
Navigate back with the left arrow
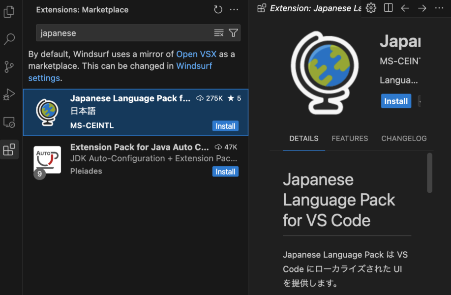point(405,8)
